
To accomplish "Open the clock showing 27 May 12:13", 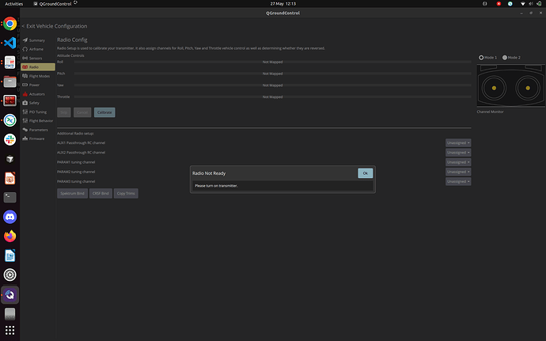I will point(282,4).
